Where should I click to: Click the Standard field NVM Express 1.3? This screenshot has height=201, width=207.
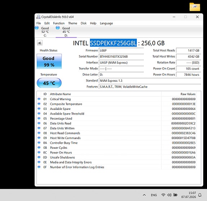pos(150,81)
